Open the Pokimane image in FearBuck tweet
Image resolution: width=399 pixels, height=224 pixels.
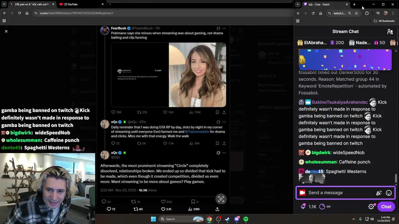pos(169,75)
